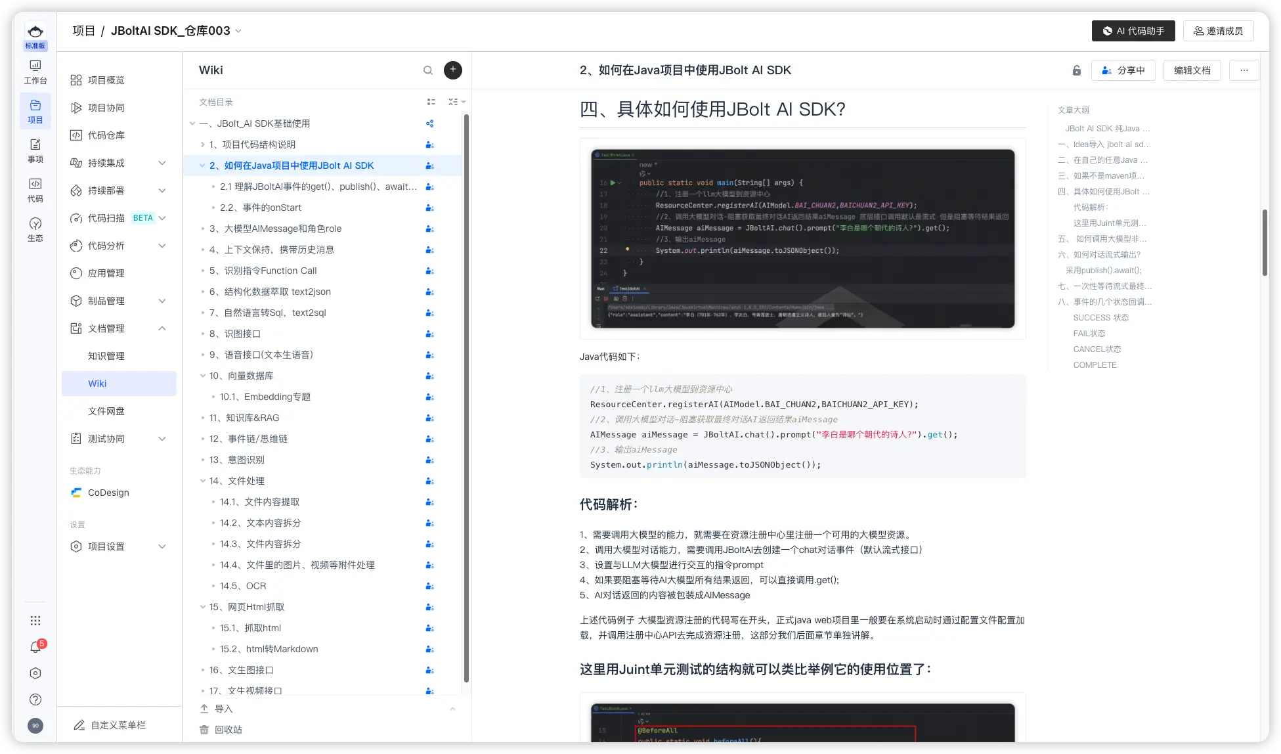Open the hexagon settings icon in rail
The width and height of the screenshot is (1281, 754).
[35, 673]
